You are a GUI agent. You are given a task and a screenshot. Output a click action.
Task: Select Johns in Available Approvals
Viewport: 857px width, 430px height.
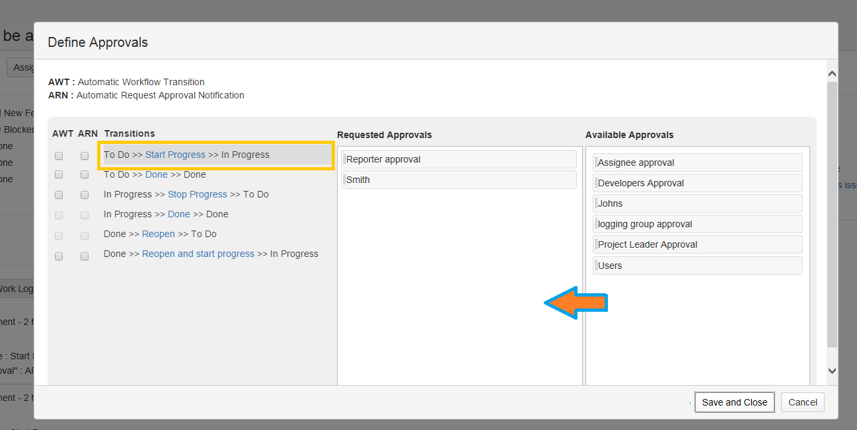697,203
